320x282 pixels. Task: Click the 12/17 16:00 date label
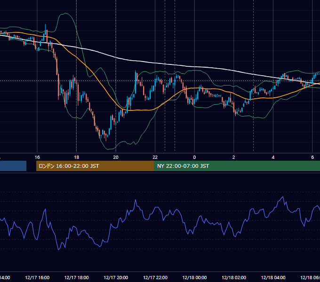coord(37,277)
